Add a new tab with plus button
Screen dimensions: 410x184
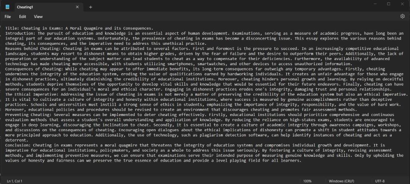click(90, 7)
